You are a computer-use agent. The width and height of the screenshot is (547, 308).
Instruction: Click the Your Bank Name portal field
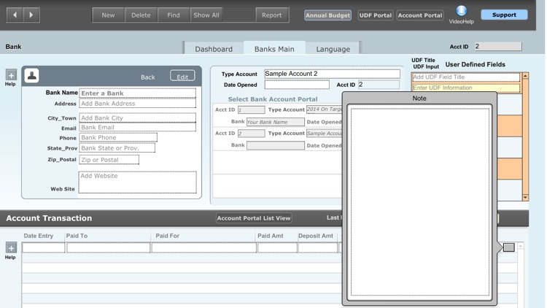(275, 122)
